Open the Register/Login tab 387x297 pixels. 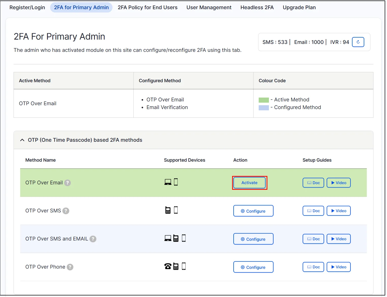pyautogui.click(x=27, y=7)
